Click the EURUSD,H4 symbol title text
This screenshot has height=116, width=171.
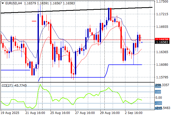(x=14, y=3)
